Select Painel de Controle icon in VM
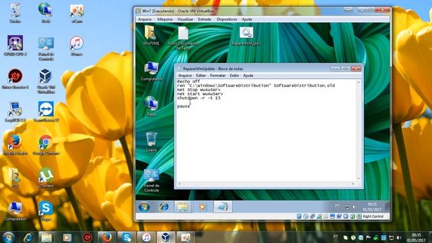Viewport: 432px width, 243px height. [x=151, y=180]
